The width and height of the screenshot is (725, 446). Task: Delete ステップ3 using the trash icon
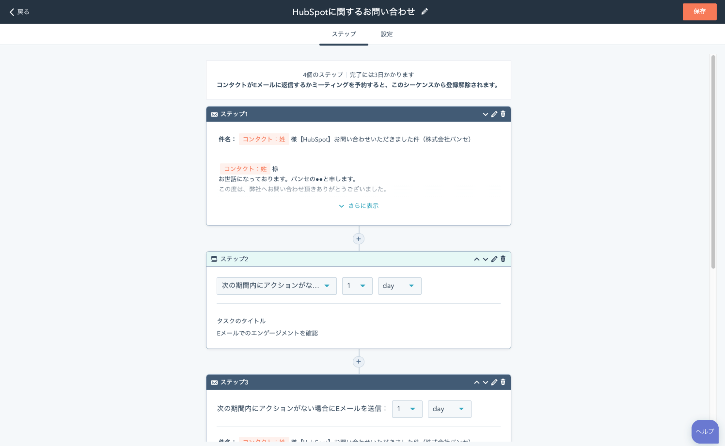[503, 382]
